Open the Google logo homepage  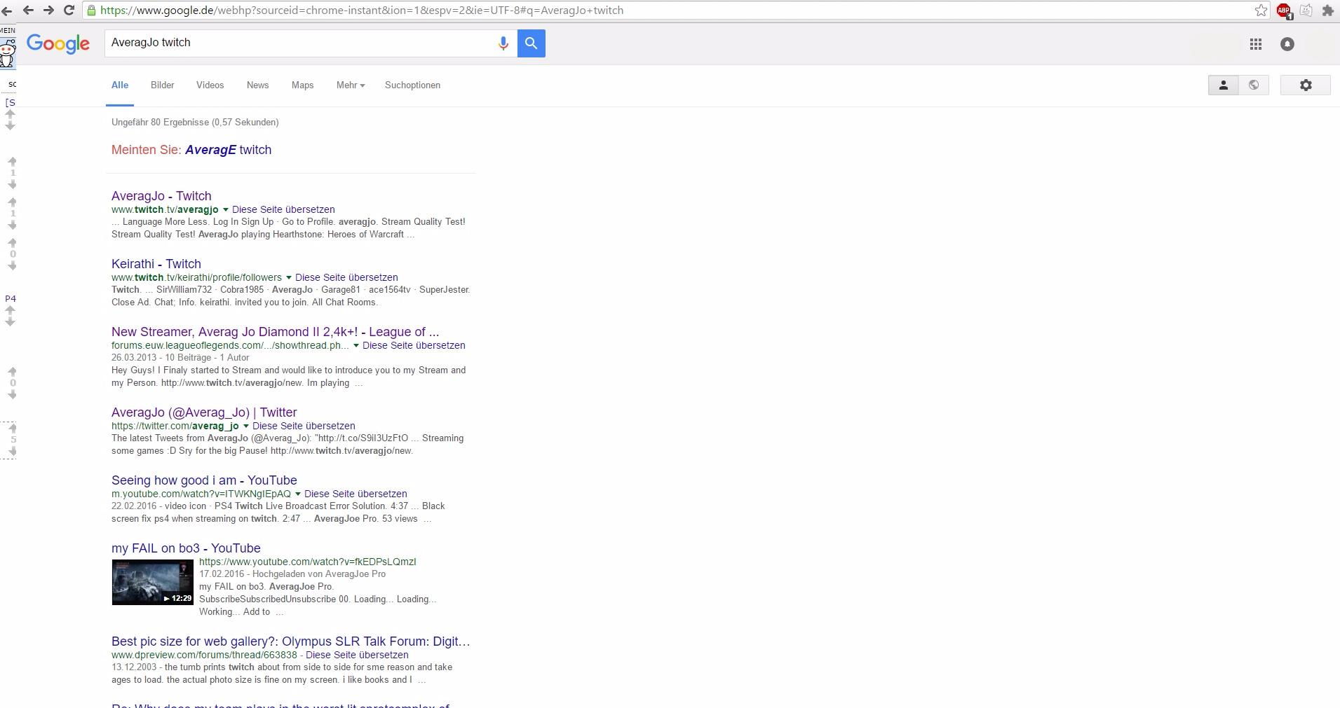[x=58, y=43]
